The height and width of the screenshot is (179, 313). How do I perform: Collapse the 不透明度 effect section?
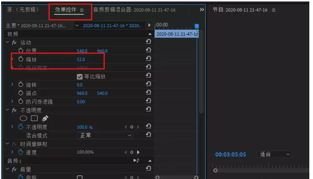pyautogui.click(x=7, y=110)
